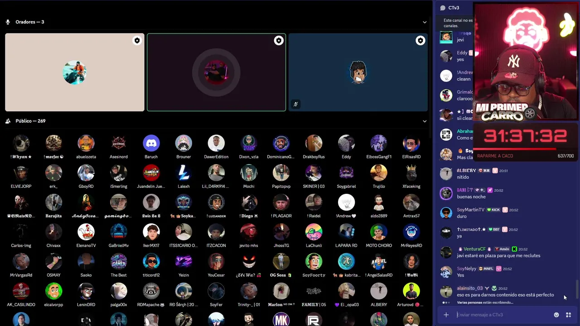This screenshot has width=580, height=326.
Task: Click the 'AK_CASILINDO' username
Action: point(21,305)
